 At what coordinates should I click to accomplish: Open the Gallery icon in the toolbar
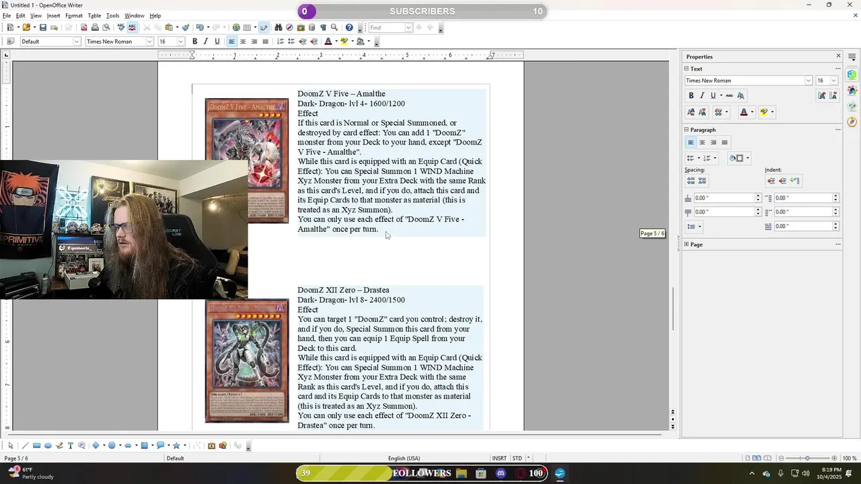pyautogui.click(x=301, y=28)
